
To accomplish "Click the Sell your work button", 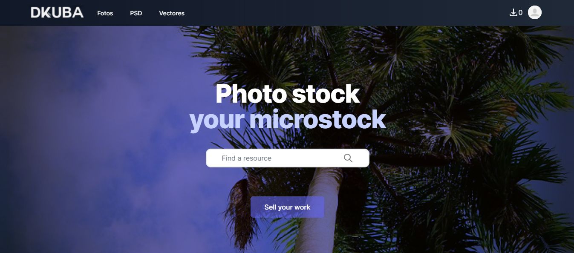I will coord(287,207).
